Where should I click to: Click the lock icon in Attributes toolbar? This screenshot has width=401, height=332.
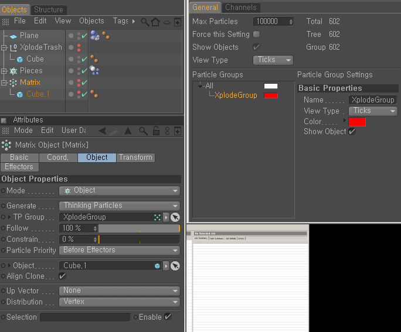[x=157, y=131]
